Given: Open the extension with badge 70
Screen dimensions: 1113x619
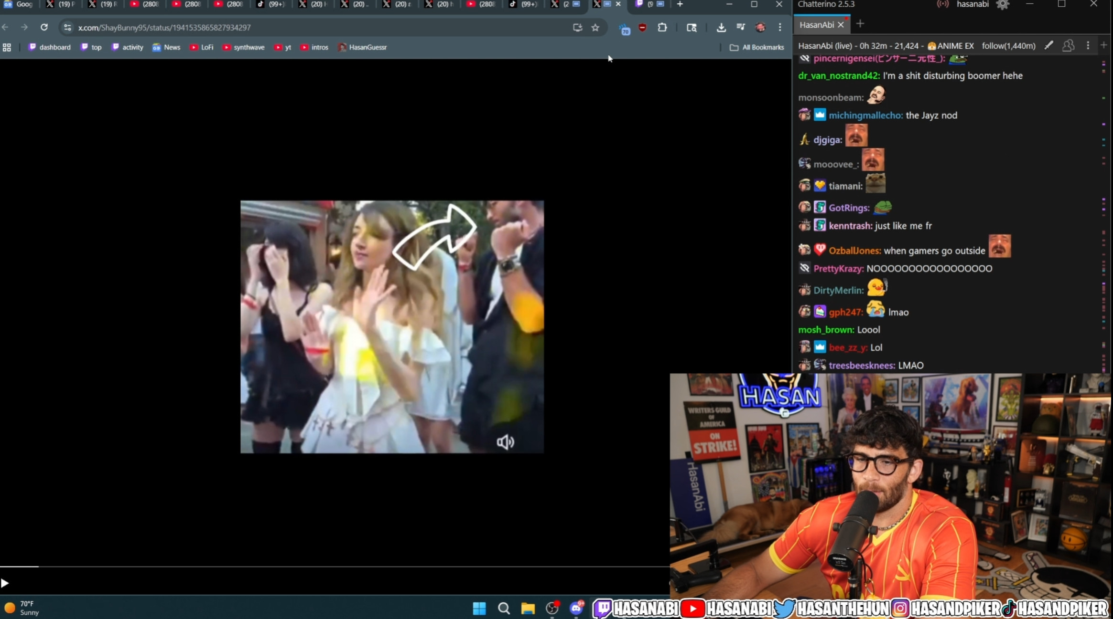Looking at the screenshot, I should [624, 29].
